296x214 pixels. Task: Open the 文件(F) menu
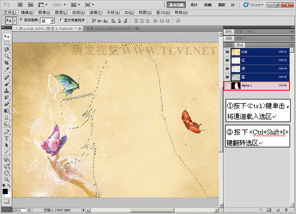(10, 13)
